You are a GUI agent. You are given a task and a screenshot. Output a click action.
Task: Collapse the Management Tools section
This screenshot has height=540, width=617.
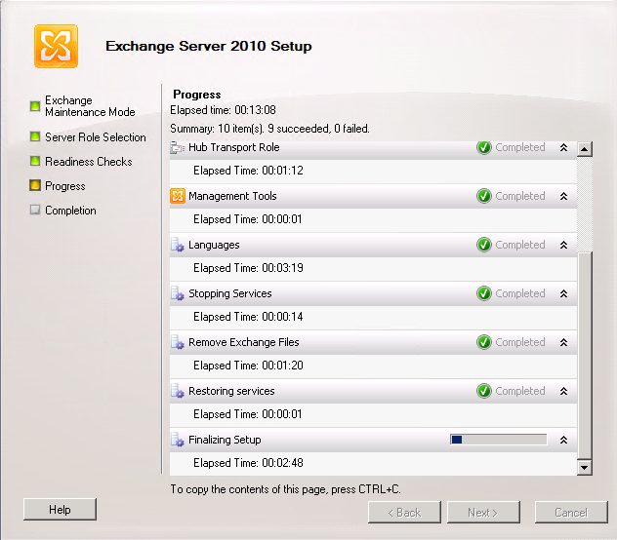point(564,196)
